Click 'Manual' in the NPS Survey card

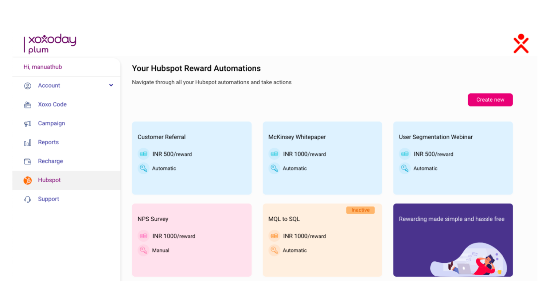160,250
